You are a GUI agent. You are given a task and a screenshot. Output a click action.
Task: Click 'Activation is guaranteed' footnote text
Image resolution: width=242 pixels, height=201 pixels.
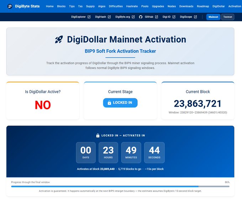(120, 191)
